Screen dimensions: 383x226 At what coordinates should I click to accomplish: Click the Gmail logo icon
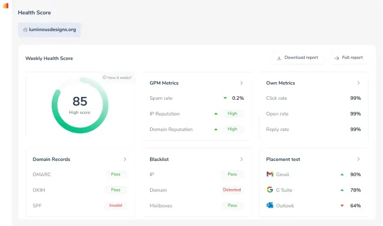tap(269, 174)
